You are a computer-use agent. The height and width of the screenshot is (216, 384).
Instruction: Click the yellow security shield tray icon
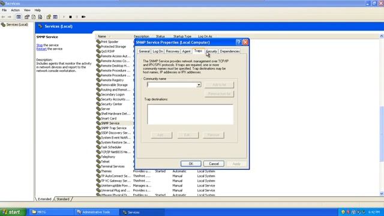click(x=343, y=212)
